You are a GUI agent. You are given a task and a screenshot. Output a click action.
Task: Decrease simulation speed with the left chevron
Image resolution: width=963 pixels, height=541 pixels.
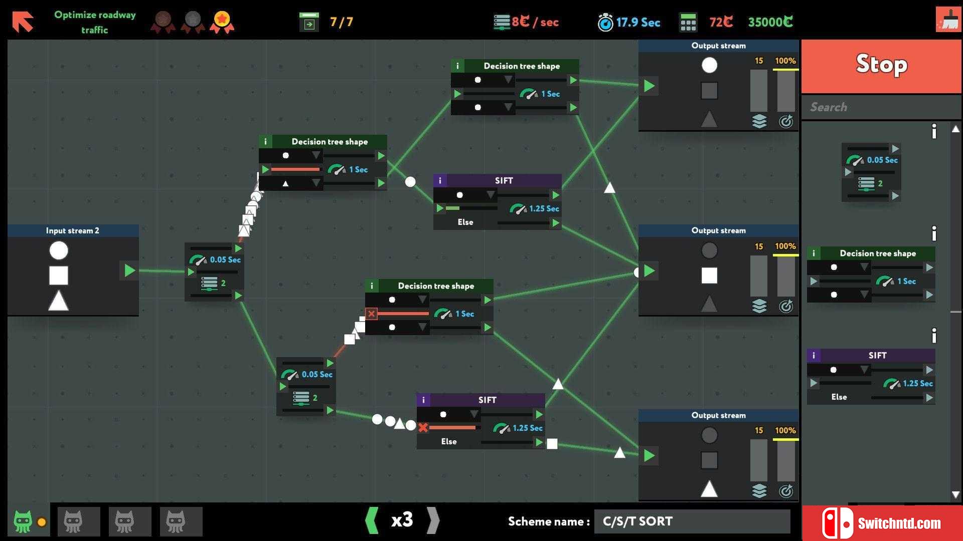coord(372,520)
